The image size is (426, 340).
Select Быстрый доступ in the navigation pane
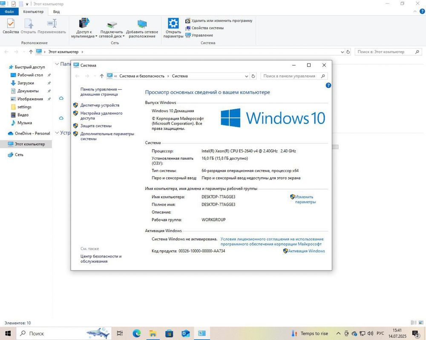(27, 67)
